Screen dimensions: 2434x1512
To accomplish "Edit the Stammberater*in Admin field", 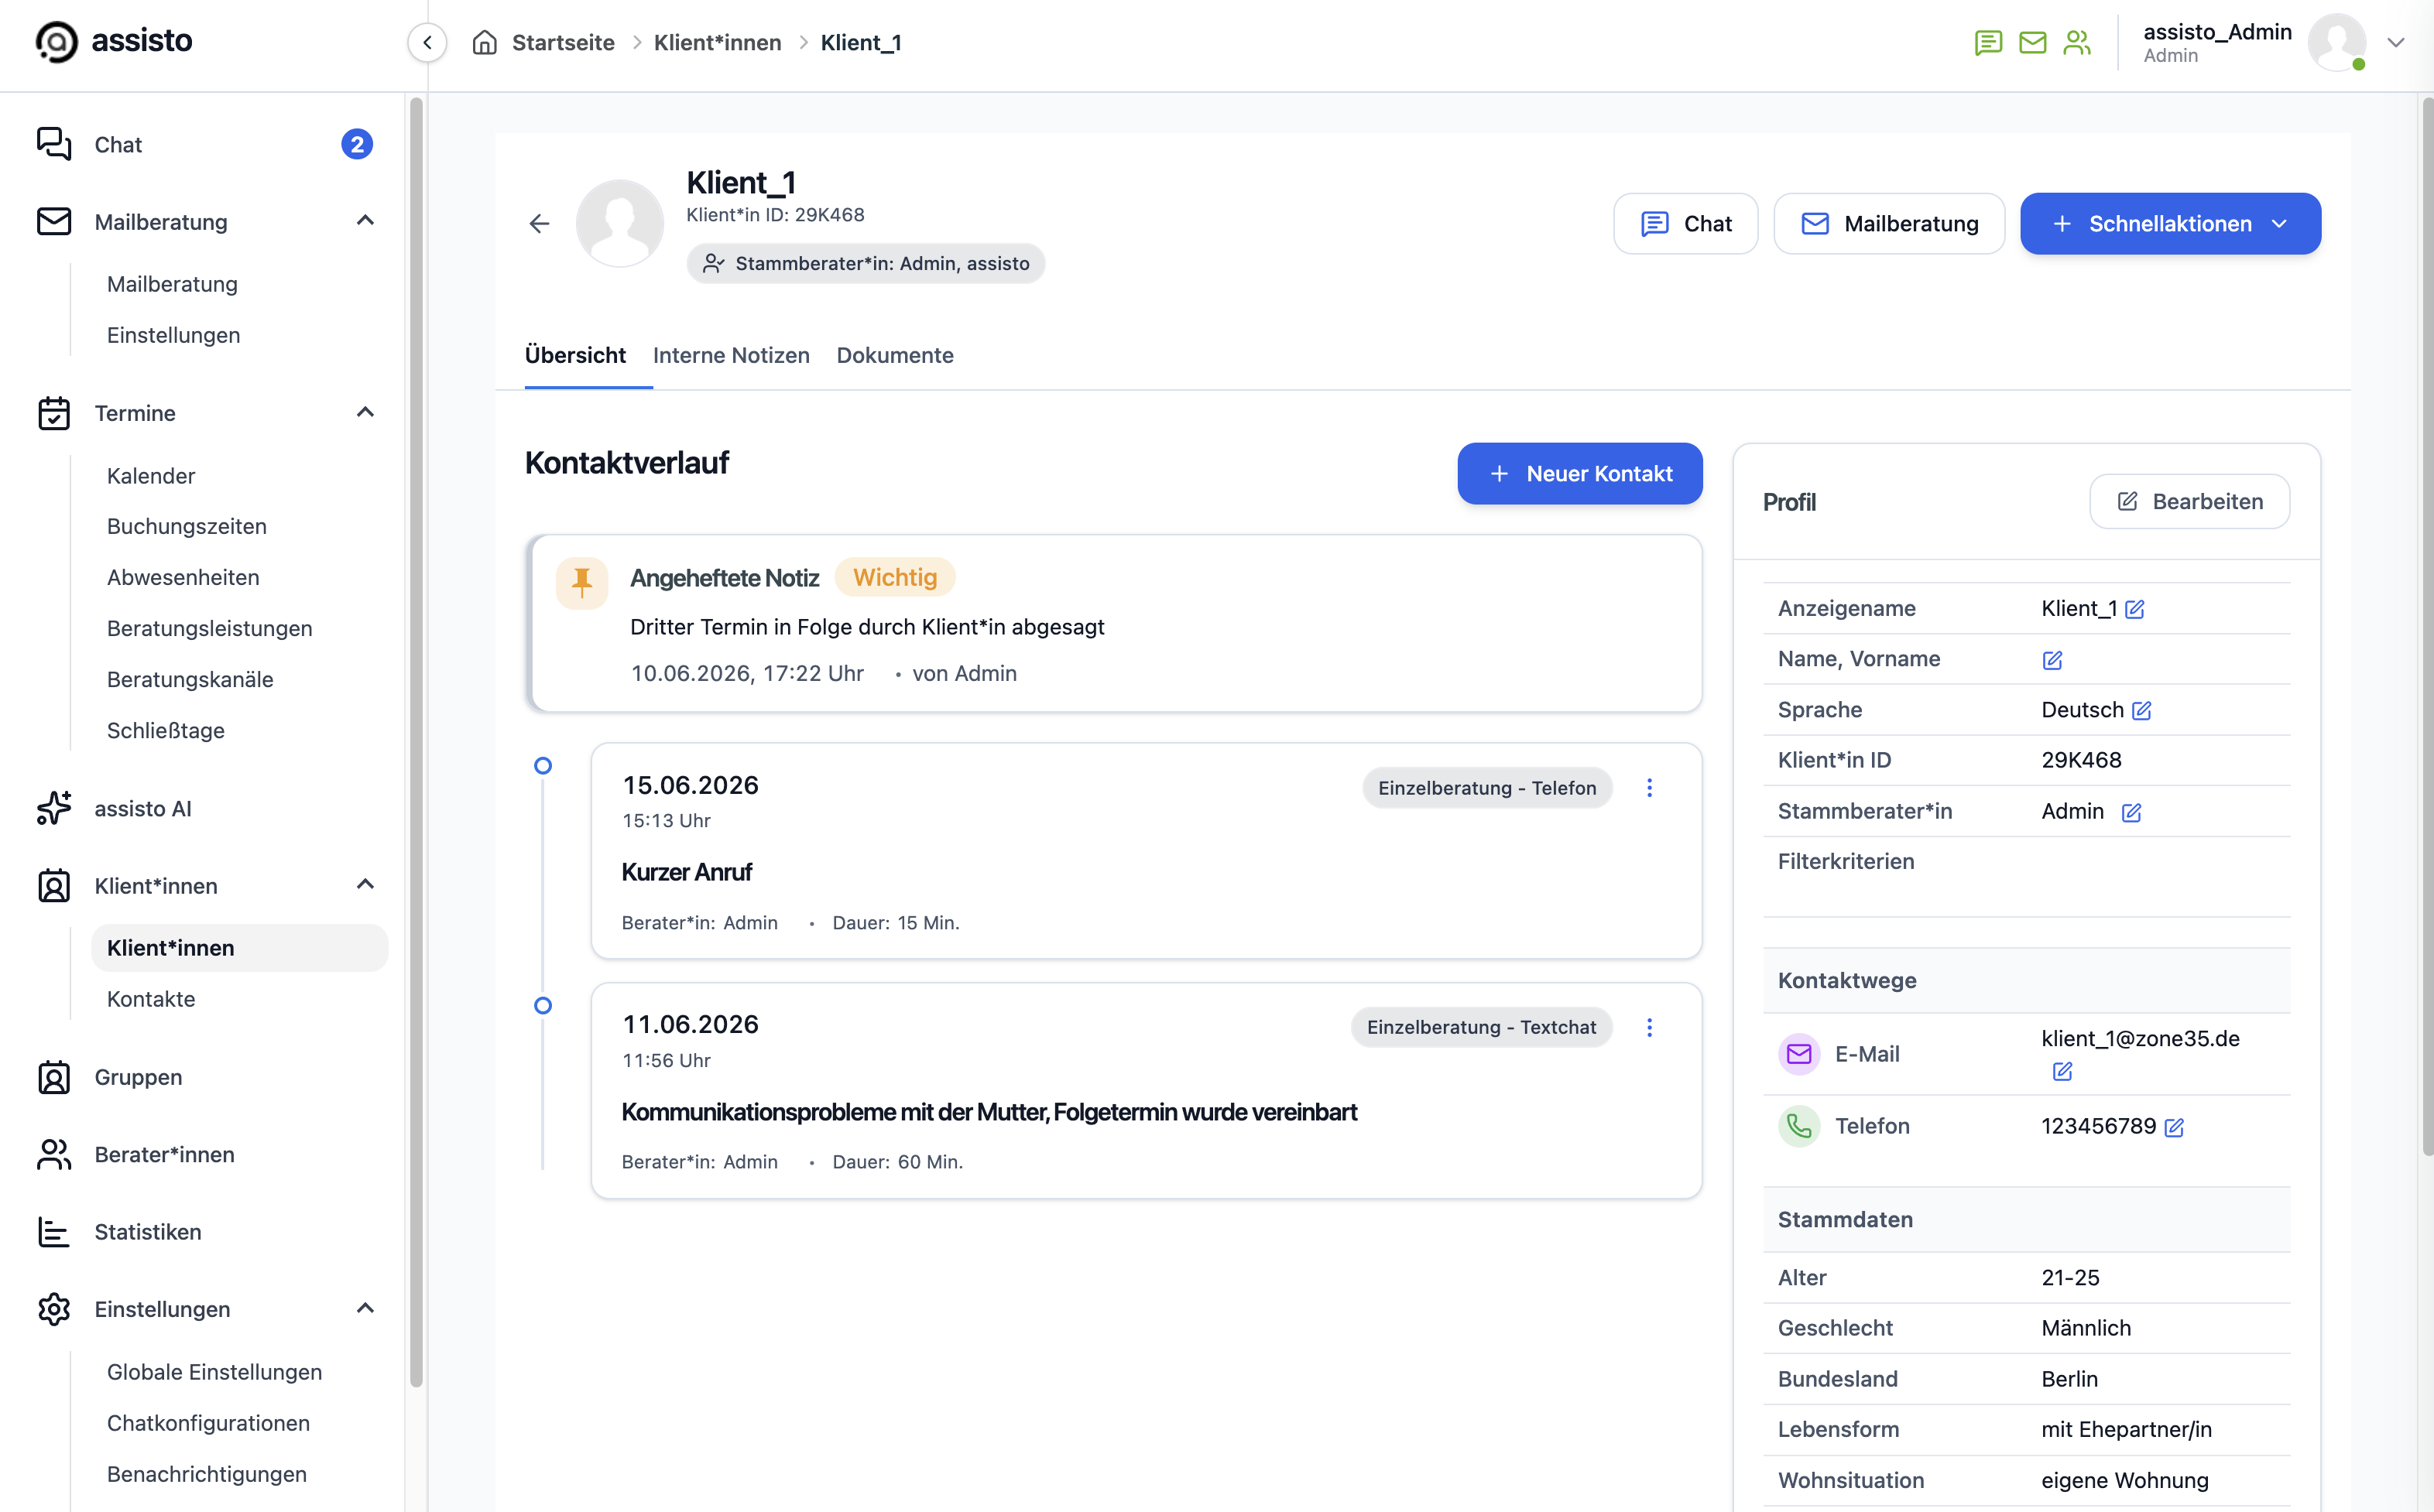I will tap(2132, 812).
